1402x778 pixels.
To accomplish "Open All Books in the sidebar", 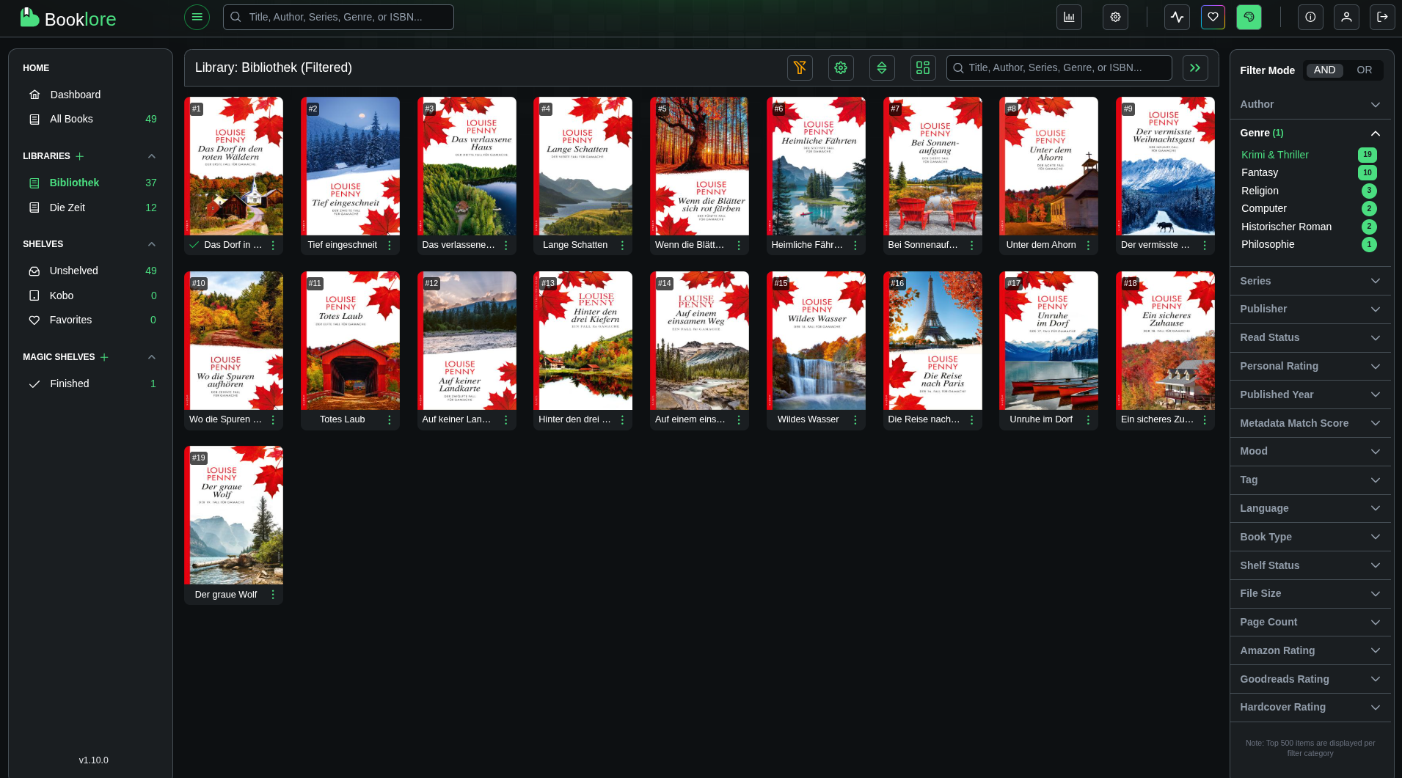I will pyautogui.click(x=71, y=119).
